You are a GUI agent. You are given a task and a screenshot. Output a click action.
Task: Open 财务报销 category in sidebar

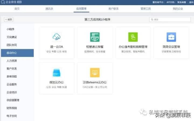(12, 108)
